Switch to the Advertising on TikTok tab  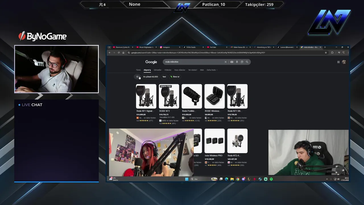pos(264,47)
